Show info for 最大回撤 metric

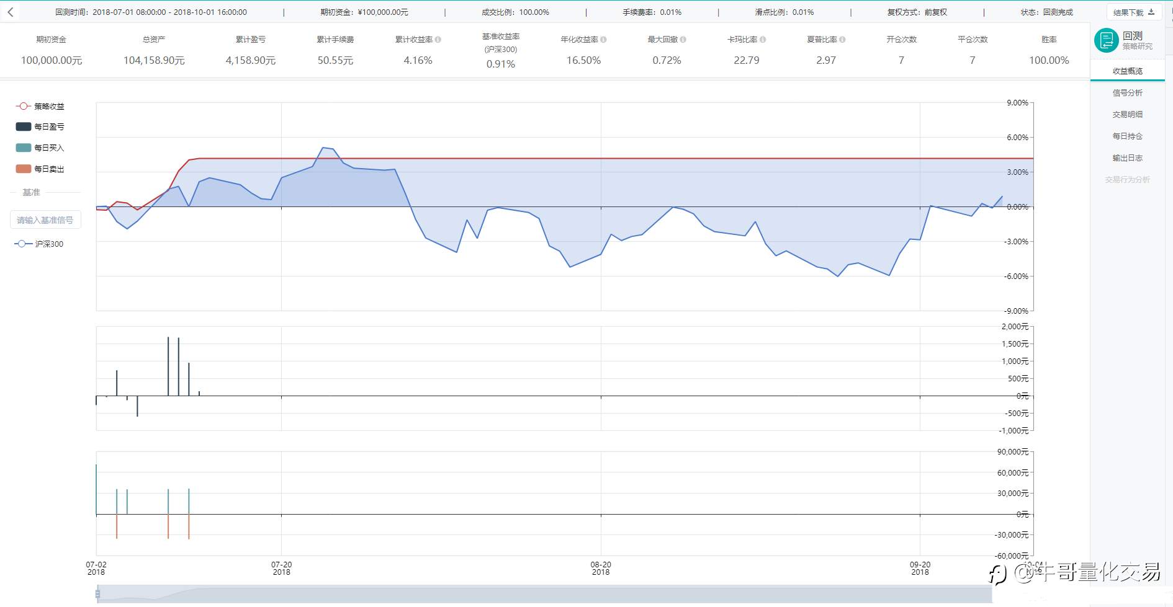pyautogui.click(x=683, y=39)
